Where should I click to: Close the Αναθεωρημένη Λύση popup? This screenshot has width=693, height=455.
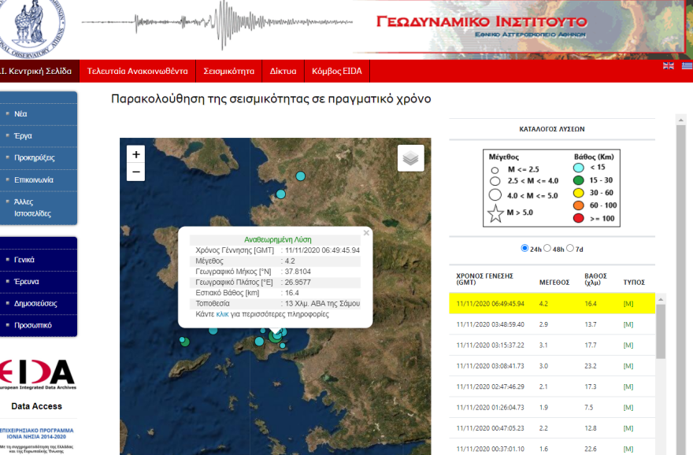tap(366, 233)
